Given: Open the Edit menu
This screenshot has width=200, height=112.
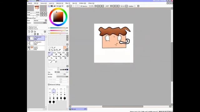Looking at the screenshot, I should point(36,3).
